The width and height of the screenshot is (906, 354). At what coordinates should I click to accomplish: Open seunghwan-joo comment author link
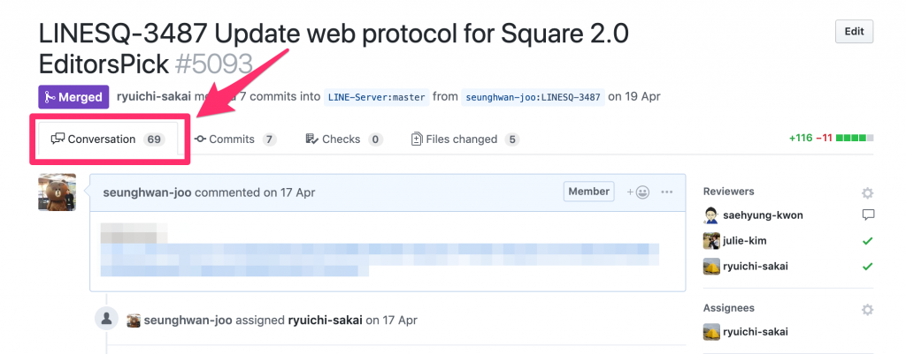[x=148, y=192]
